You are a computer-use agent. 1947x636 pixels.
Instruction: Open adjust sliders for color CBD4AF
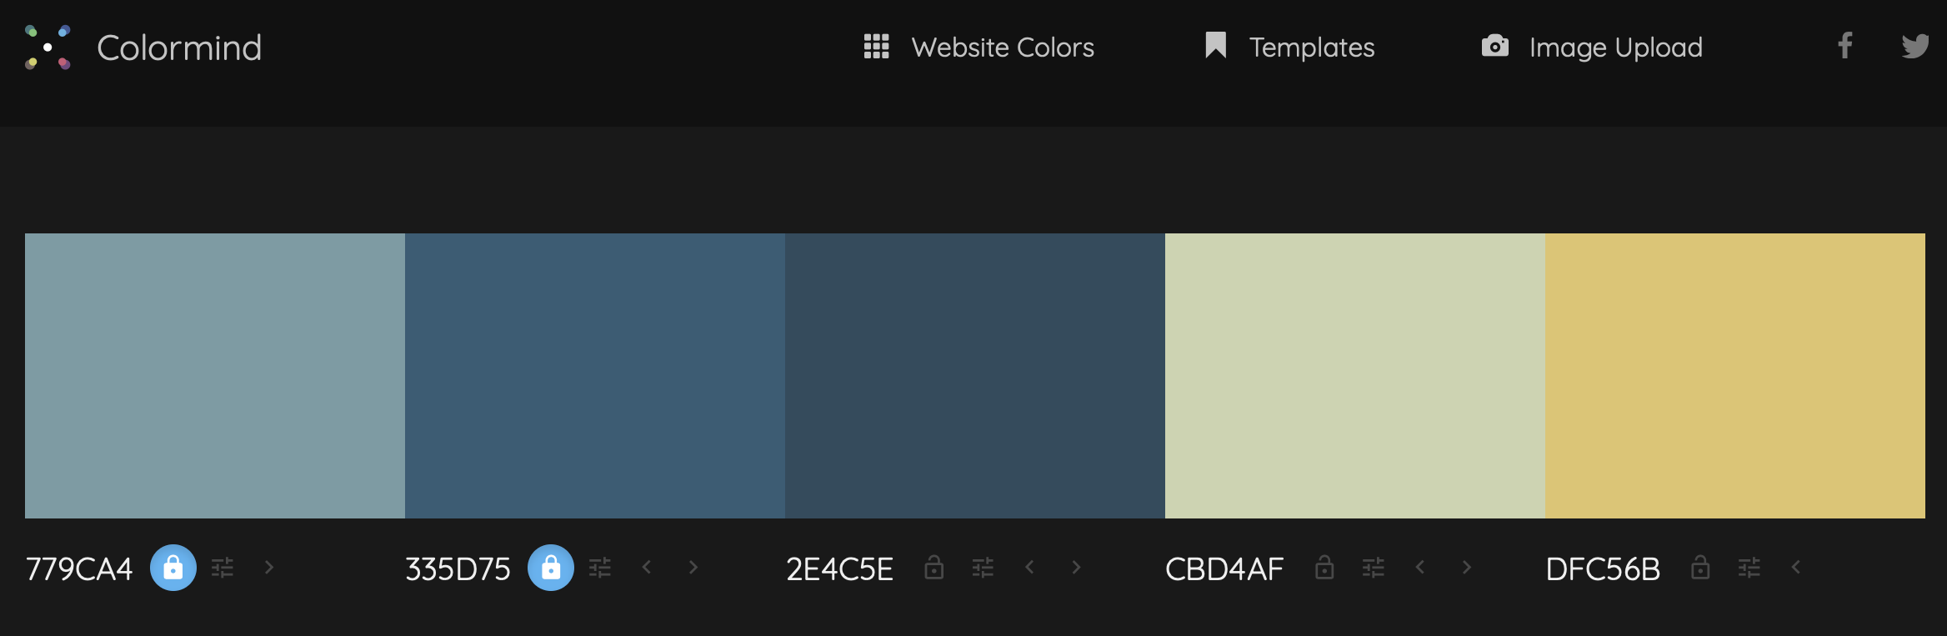[x=1374, y=568]
